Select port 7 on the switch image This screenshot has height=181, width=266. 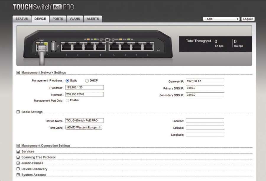137,47
